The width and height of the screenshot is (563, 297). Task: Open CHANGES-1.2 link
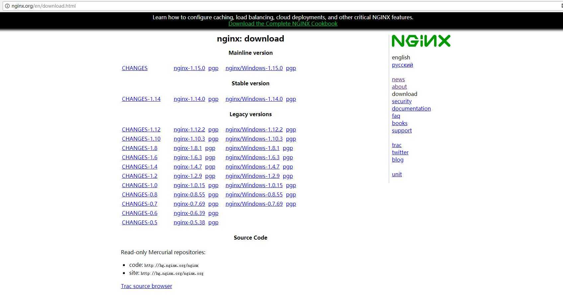coord(140,176)
